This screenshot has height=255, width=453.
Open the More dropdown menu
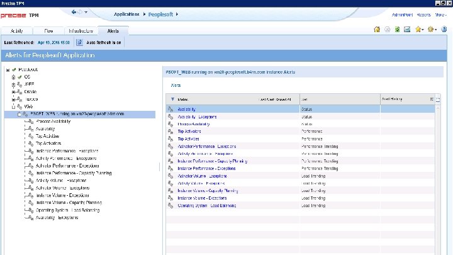click(x=440, y=14)
